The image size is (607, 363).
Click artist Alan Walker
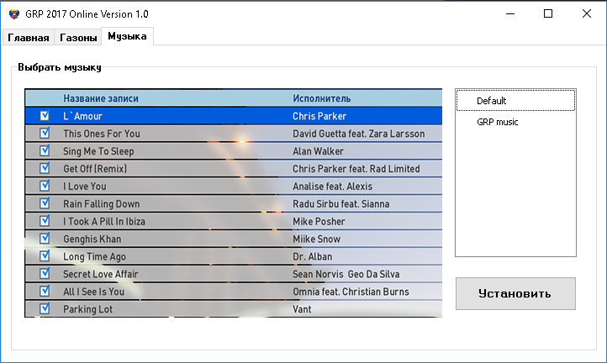318,151
